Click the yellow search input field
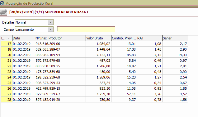The width and height of the screenshot is (198, 117). [86, 29]
